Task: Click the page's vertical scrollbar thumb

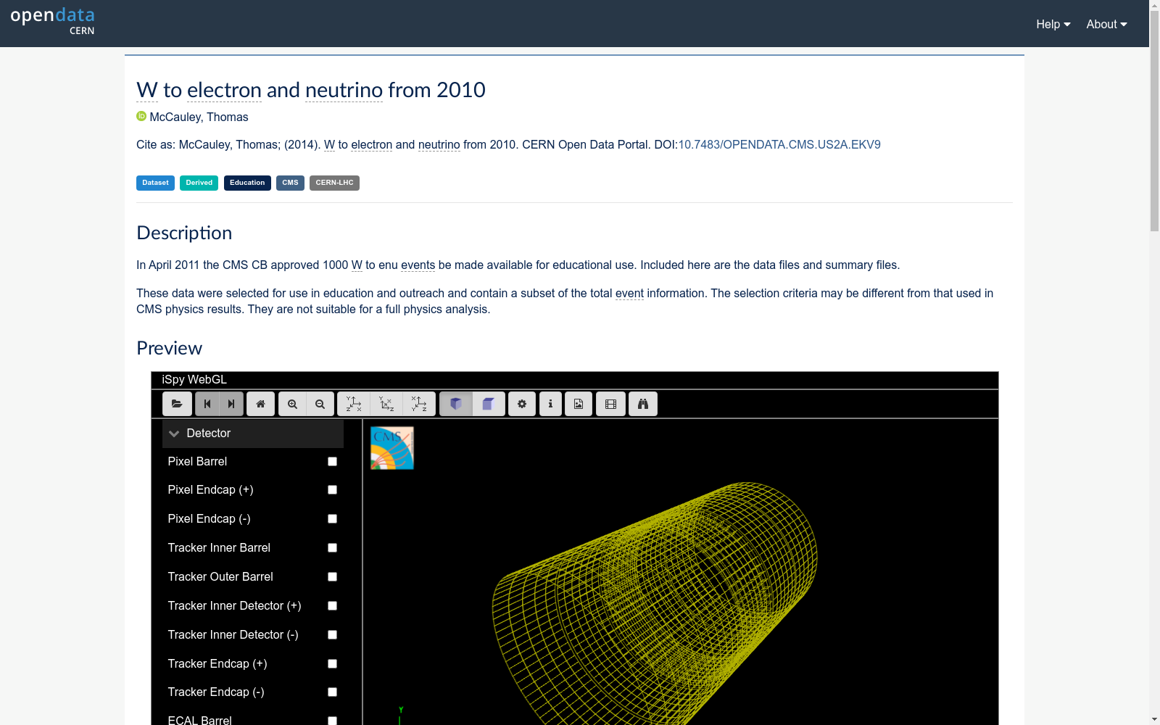Action: pos(1154,121)
